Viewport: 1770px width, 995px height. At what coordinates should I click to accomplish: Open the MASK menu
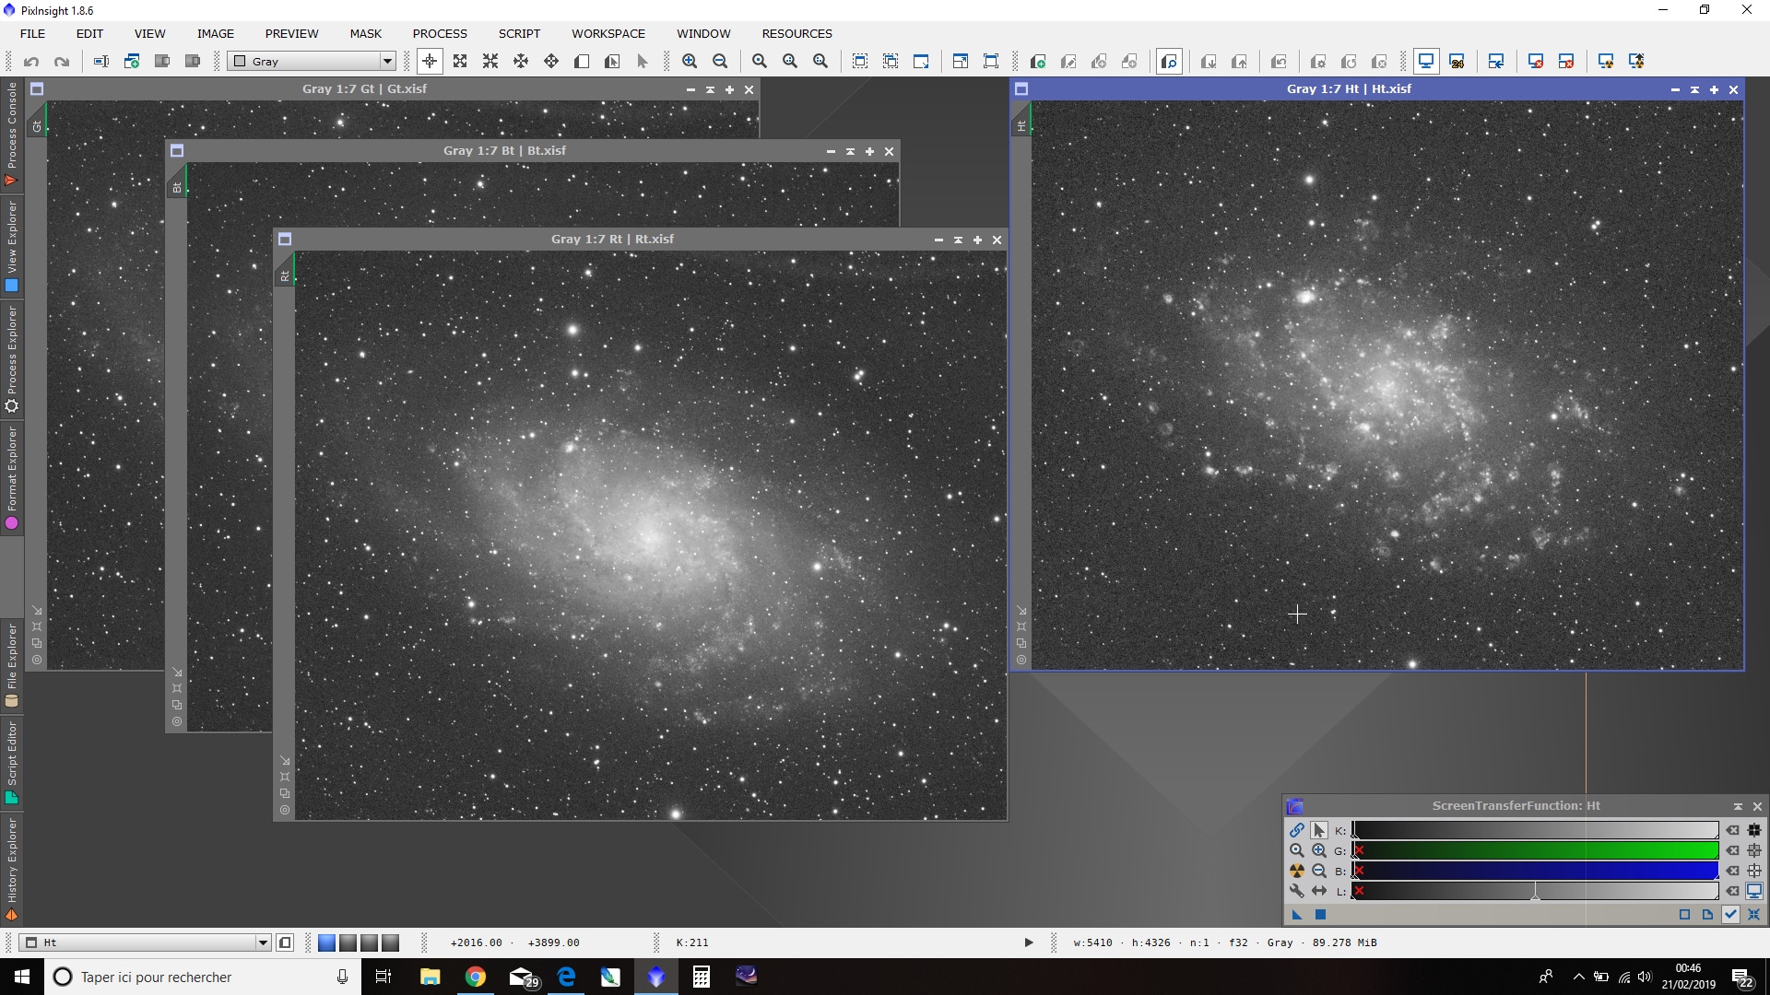[365, 33]
